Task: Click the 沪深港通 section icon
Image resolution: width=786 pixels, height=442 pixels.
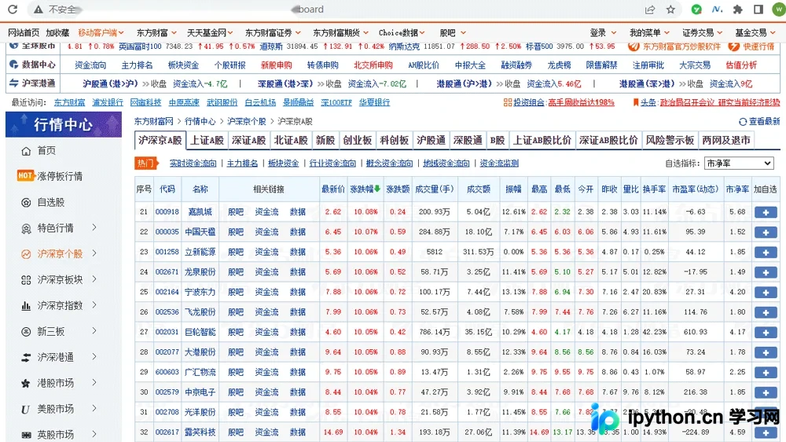Action: pyautogui.click(x=13, y=83)
